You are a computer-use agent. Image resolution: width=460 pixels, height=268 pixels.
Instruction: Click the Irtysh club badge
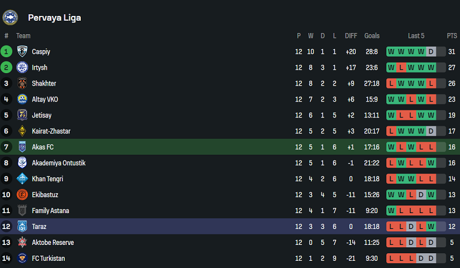pos(22,67)
